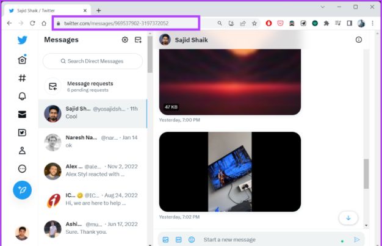Jump to latest message with down arrow
The height and width of the screenshot is (246, 382).
[x=348, y=217]
